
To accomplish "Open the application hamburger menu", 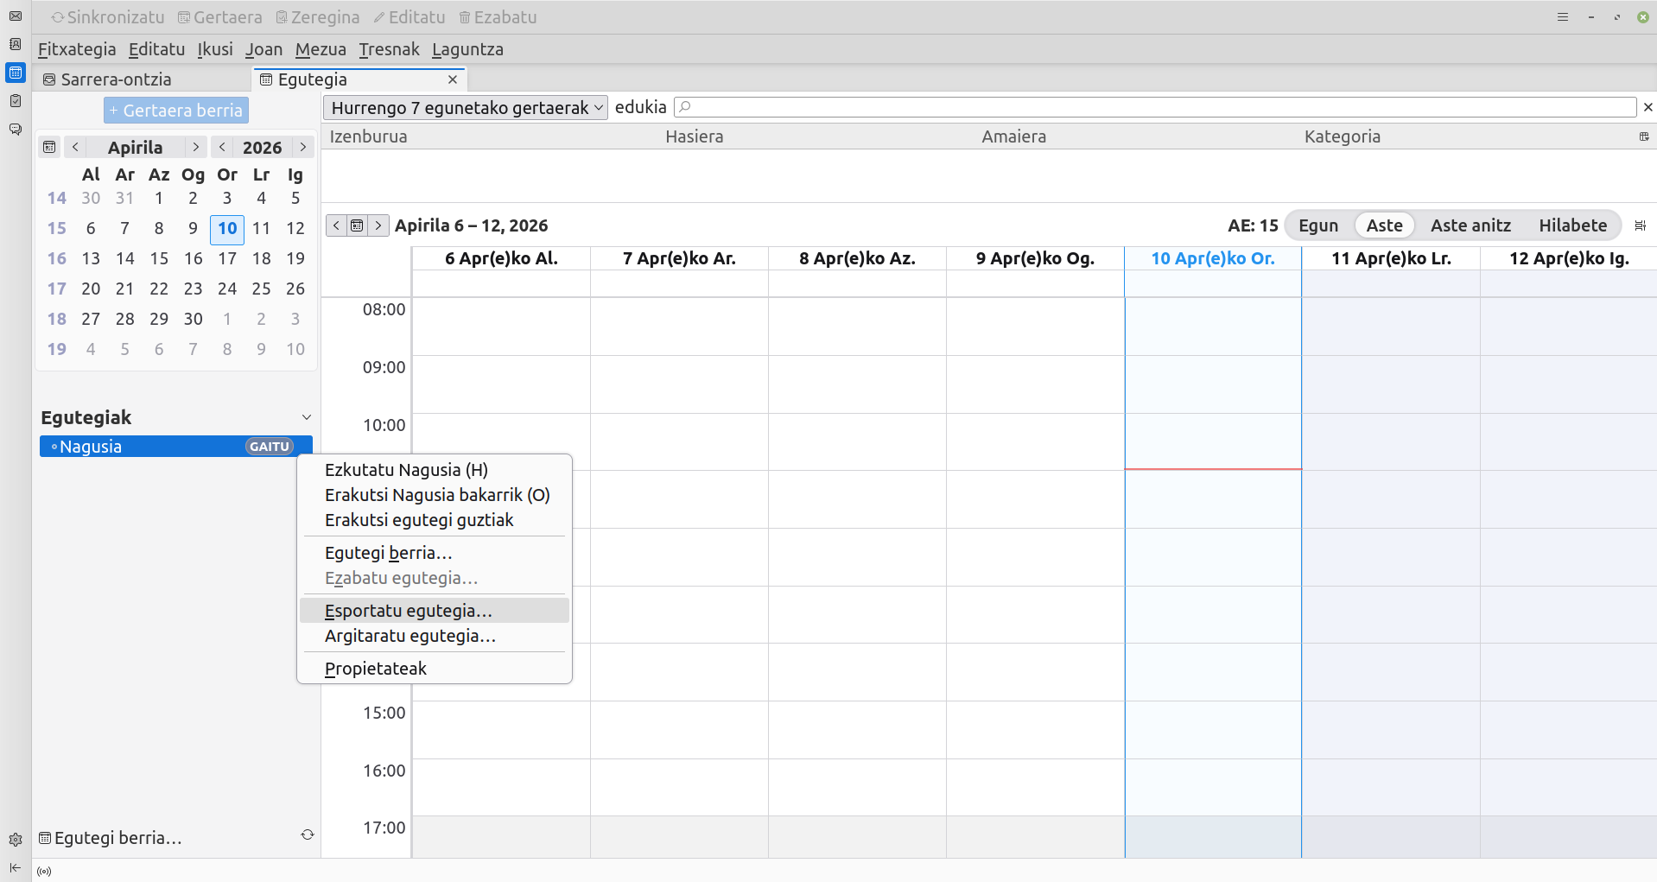I will (x=1562, y=17).
